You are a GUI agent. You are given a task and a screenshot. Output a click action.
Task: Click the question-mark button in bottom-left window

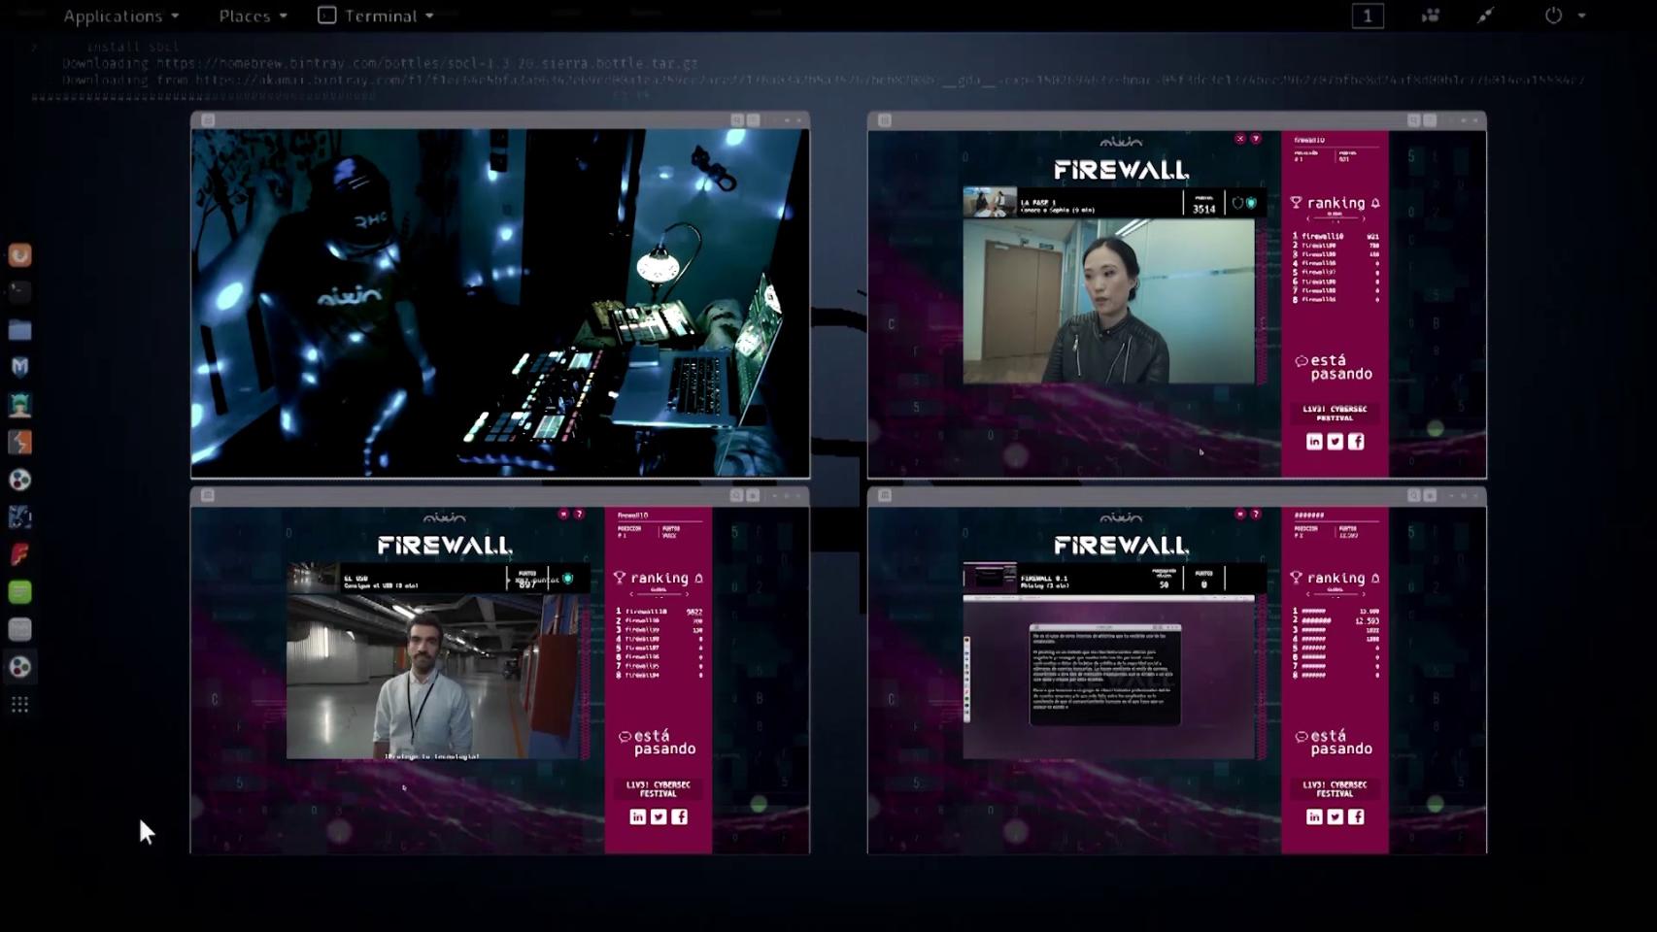[x=579, y=514]
